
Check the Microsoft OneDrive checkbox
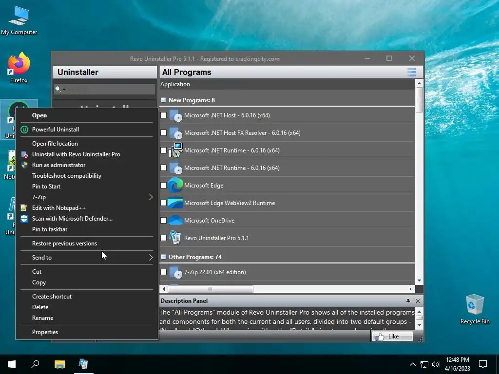click(x=164, y=220)
